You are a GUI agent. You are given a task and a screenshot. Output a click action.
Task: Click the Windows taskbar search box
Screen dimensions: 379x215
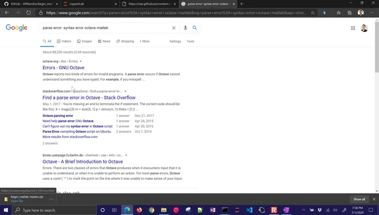click(x=54, y=210)
